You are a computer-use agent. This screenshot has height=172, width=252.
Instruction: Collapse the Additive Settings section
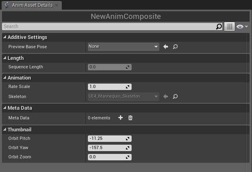point(5,37)
